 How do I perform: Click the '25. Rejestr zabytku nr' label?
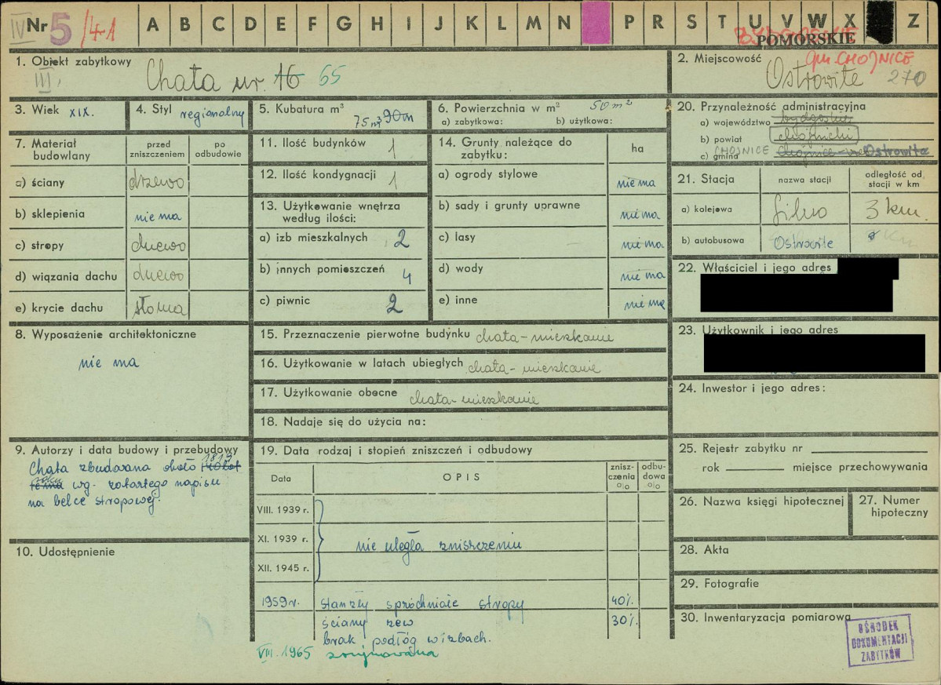[x=741, y=449]
